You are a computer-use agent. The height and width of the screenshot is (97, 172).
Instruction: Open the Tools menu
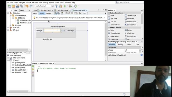pyautogui.click(x=62, y=2)
